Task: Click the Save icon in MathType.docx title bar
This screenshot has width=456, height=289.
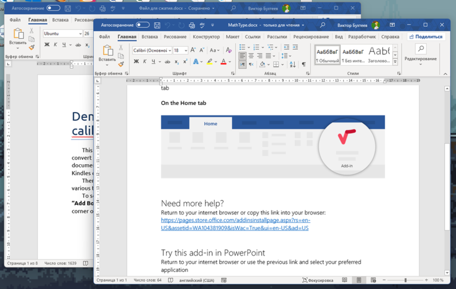Action: tap(157, 25)
